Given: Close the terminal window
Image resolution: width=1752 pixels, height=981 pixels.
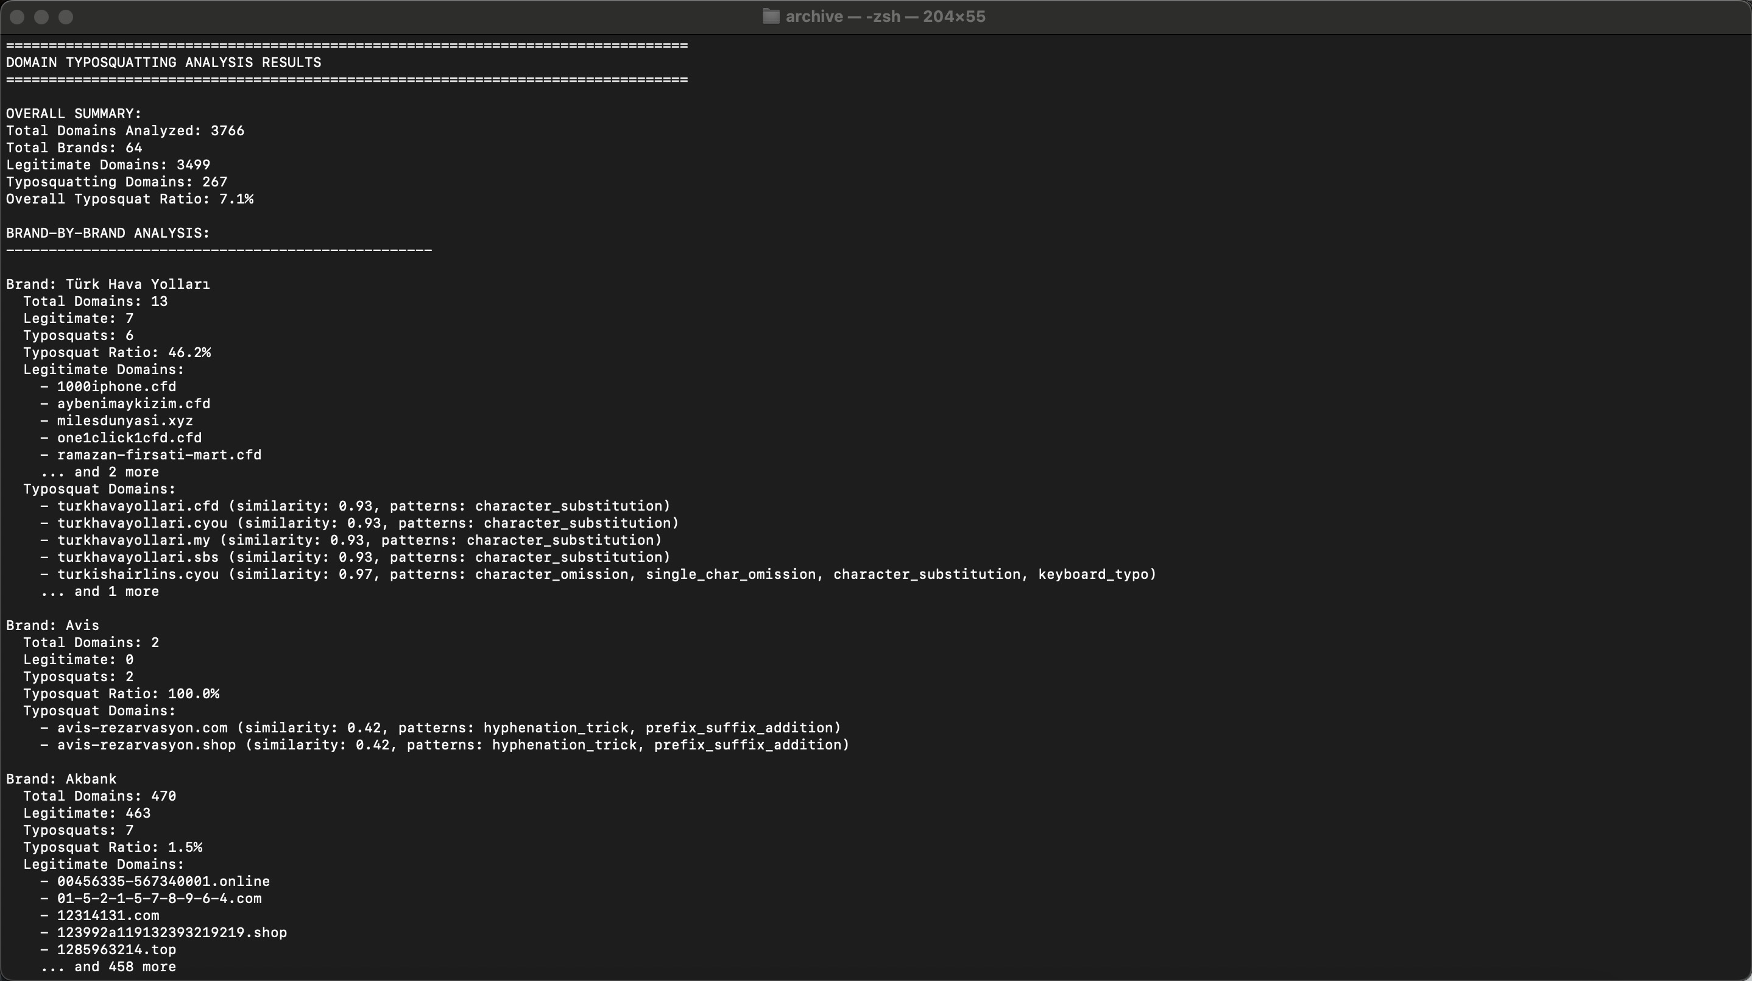Looking at the screenshot, I should 18,17.
